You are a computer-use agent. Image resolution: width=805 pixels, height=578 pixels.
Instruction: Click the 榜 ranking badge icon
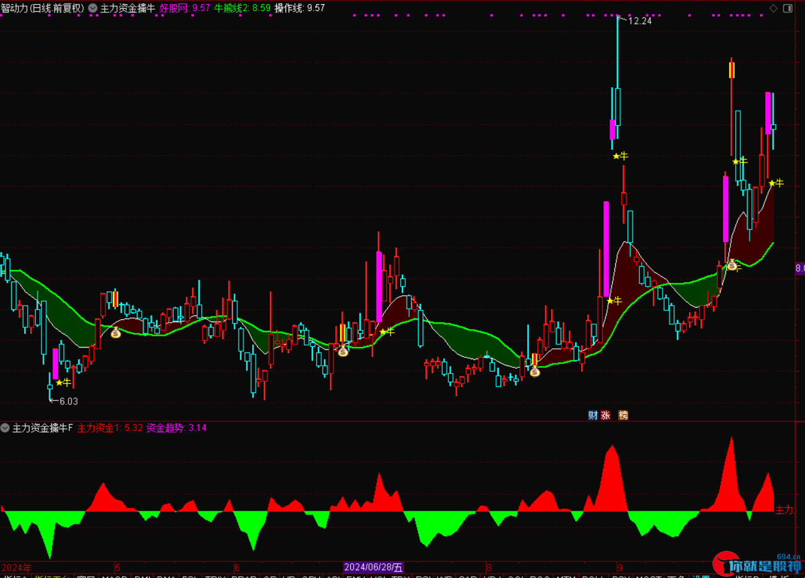click(623, 415)
